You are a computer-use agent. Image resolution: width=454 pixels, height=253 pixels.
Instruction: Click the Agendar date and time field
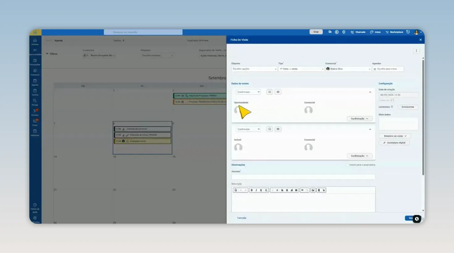388,69
